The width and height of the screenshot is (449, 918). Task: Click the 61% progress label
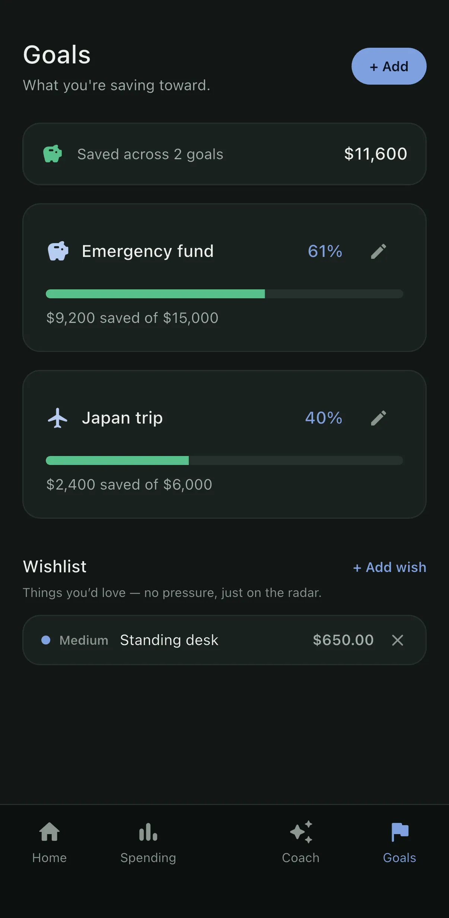325,251
